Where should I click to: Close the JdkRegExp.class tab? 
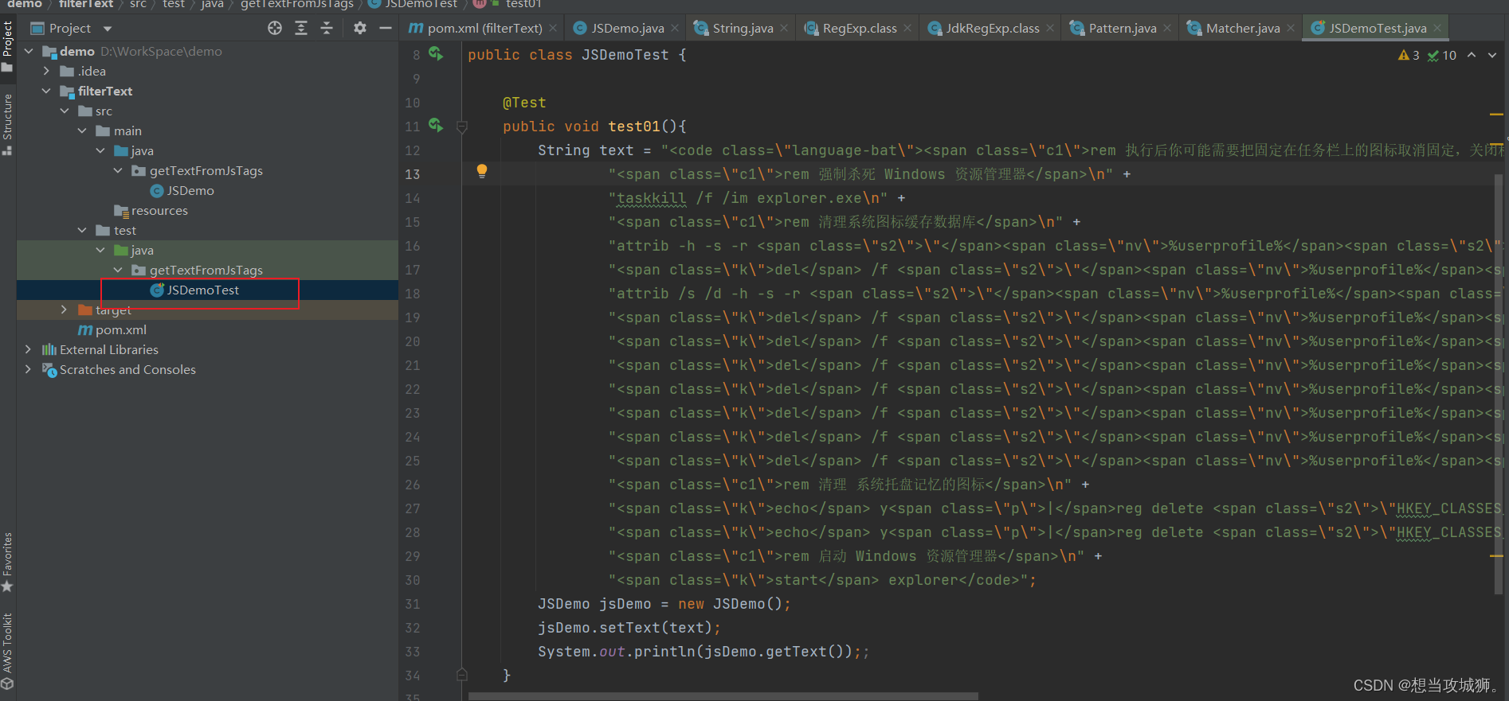pos(1050,28)
